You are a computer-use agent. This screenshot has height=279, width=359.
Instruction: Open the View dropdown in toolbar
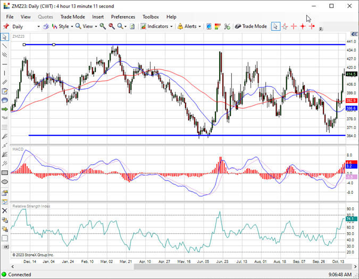86,27
